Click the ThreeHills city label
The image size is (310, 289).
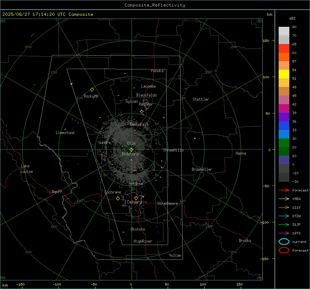173,150
